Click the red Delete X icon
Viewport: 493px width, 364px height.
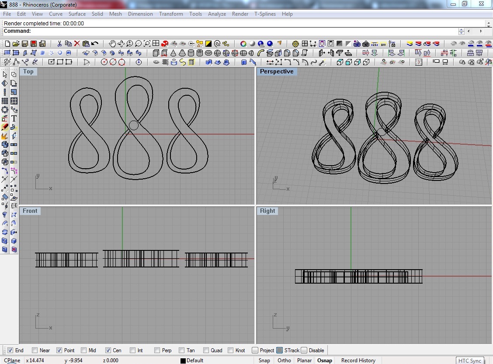[x=77, y=44]
